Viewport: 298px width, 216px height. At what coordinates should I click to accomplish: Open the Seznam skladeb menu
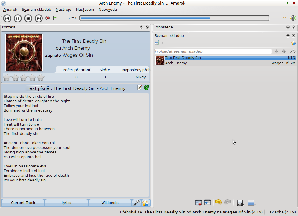(36, 10)
